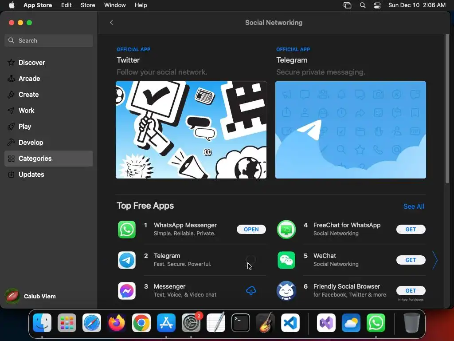Open Calub Viem account profile

coord(31,296)
